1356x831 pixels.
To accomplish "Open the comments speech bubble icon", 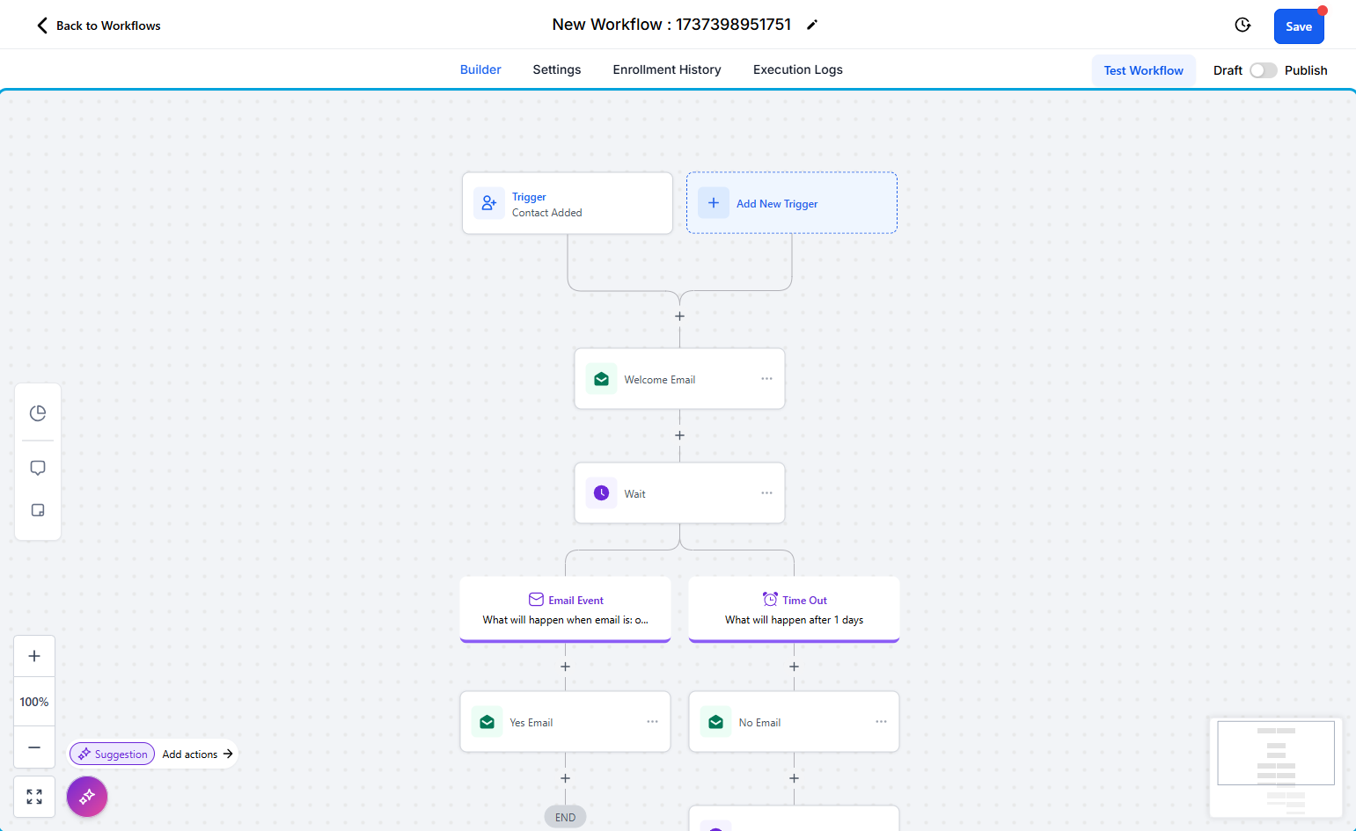I will point(38,468).
